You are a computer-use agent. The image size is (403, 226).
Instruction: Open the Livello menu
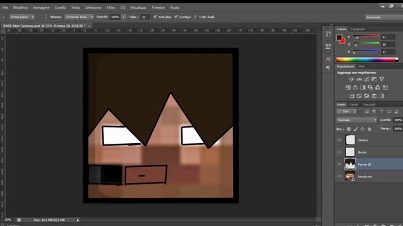tap(60, 8)
